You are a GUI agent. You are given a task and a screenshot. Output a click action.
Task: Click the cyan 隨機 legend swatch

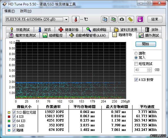pos(9,130)
